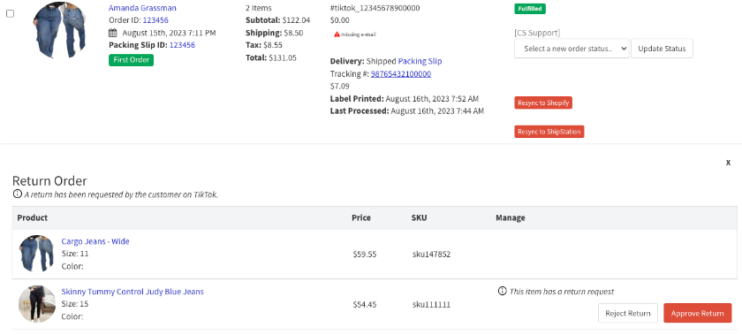This screenshot has width=742, height=335.
Task: Click the Last Processed date text
Action: 407,111
